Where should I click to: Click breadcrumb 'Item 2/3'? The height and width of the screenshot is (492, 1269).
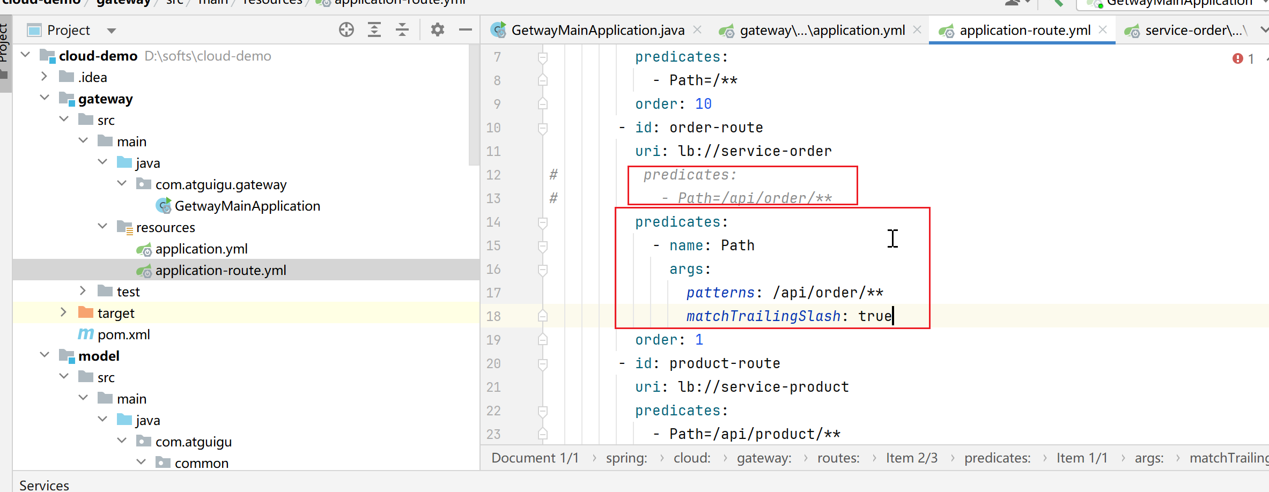[912, 458]
